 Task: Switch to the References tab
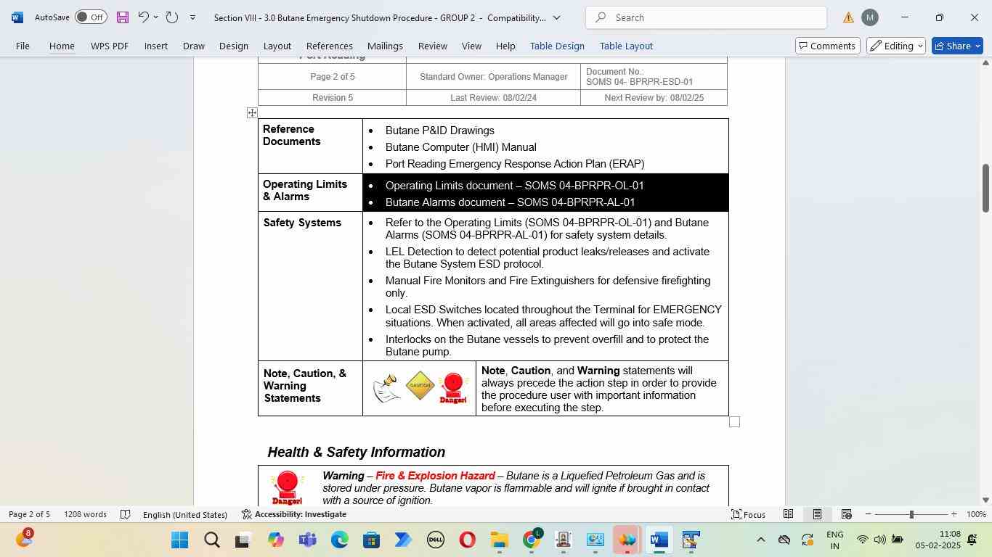pyautogui.click(x=329, y=46)
